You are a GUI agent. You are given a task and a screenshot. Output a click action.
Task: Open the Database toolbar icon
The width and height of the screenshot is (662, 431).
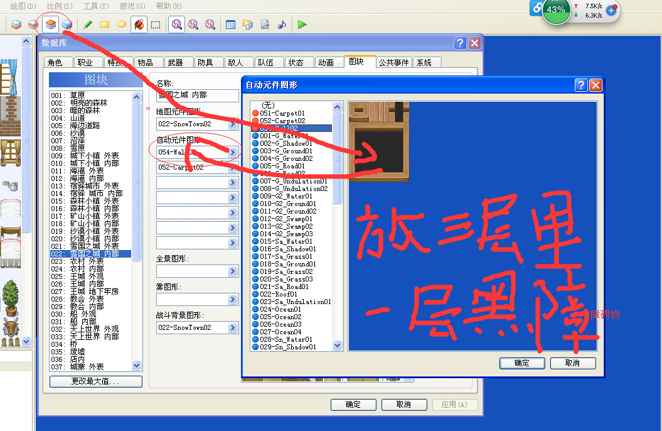[230, 25]
